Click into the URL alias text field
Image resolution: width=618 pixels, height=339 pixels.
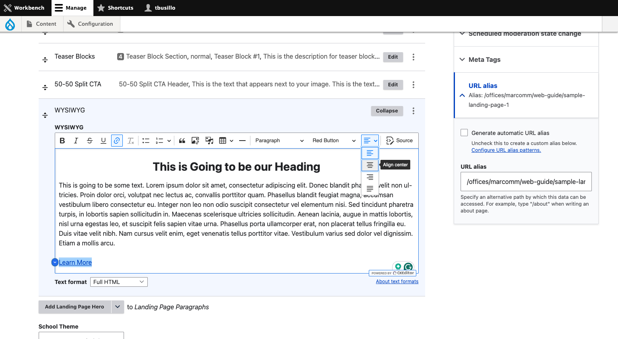(x=526, y=182)
